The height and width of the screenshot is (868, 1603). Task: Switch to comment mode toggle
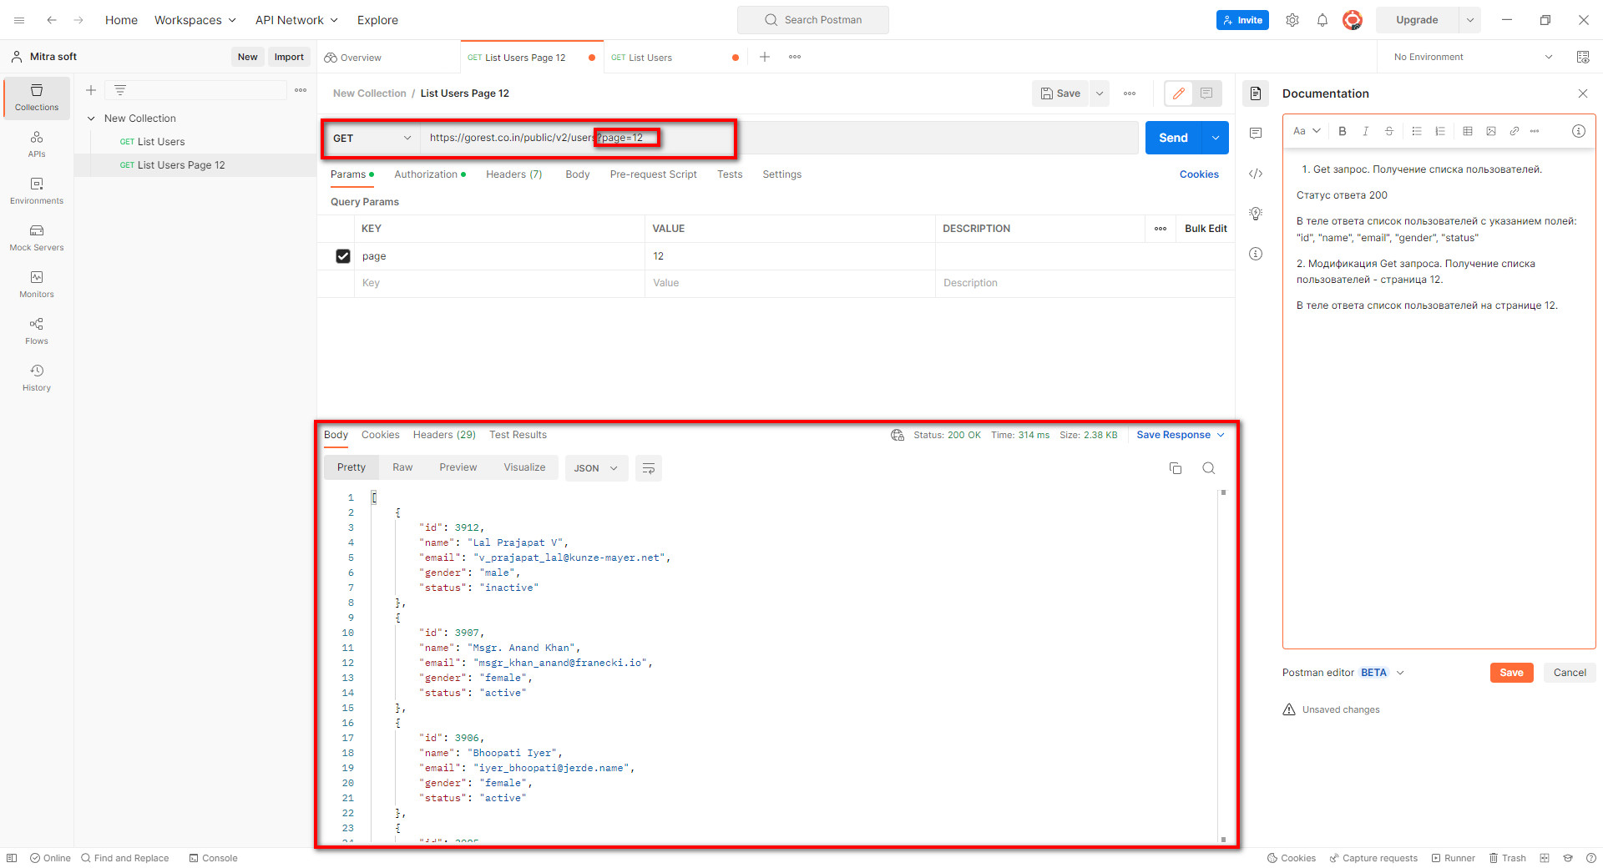point(1206,93)
